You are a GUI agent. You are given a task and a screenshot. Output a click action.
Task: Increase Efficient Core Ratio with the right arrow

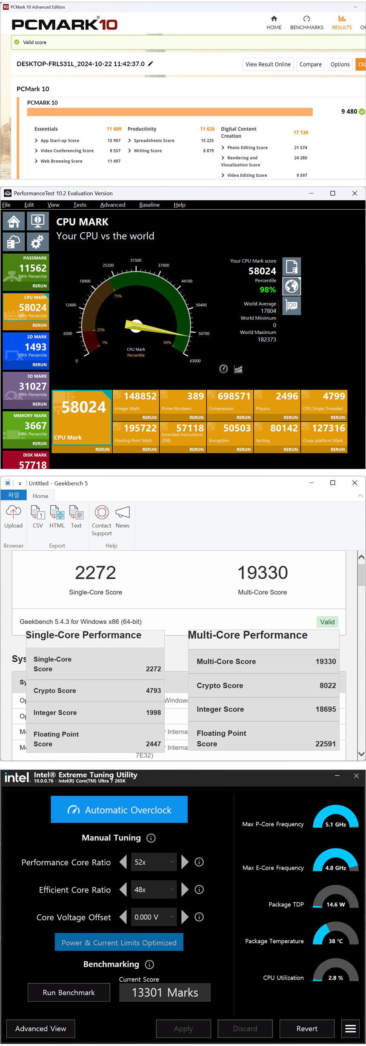[185, 890]
